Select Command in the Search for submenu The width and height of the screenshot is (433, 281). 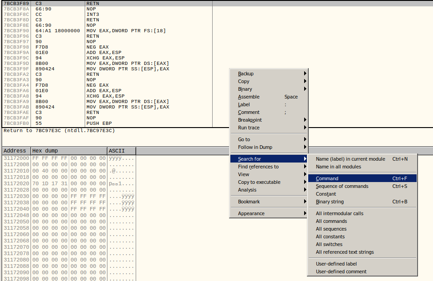(327, 178)
